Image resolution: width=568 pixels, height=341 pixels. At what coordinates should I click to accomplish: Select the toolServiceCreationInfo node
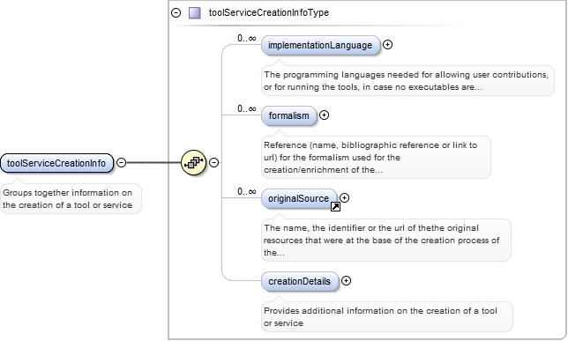(56, 163)
